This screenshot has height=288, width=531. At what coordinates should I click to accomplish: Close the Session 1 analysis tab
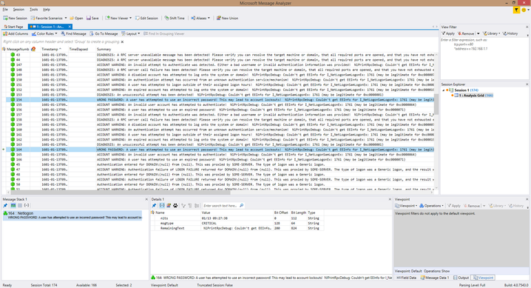click(70, 27)
